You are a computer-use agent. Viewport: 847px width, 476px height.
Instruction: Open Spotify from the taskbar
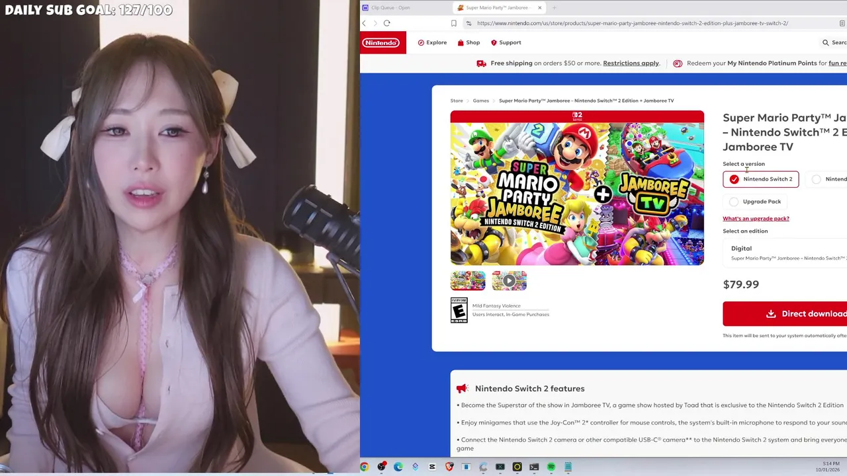coord(551,467)
